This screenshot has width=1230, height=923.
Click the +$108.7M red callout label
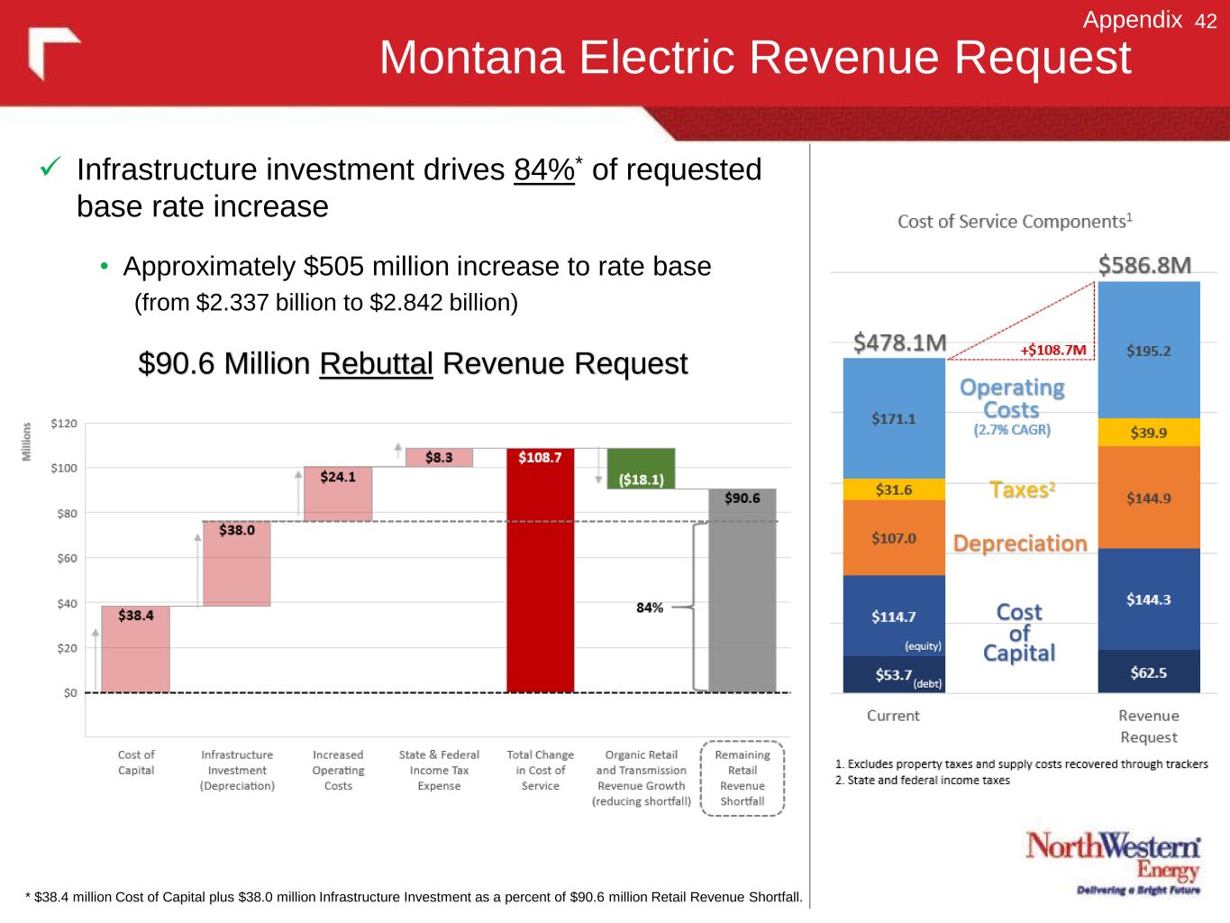coord(1052,350)
